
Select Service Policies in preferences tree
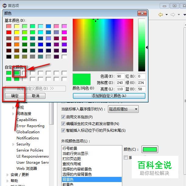30,150
